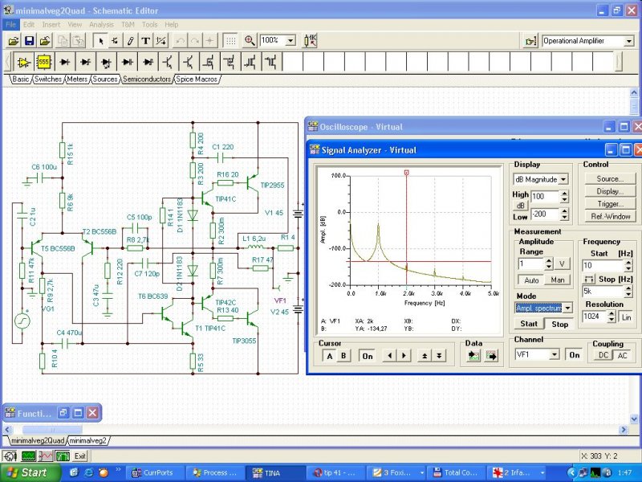Click the Trigger... control button
The height and width of the screenshot is (482, 642).
point(610,204)
